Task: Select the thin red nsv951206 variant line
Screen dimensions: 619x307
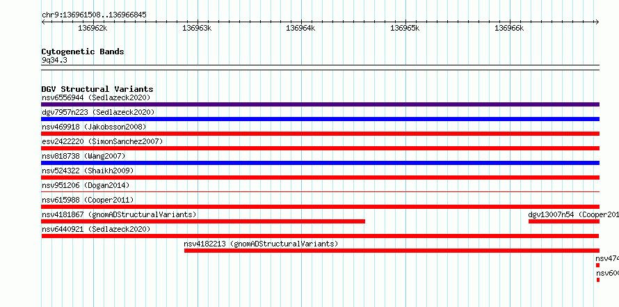Action: point(320,191)
